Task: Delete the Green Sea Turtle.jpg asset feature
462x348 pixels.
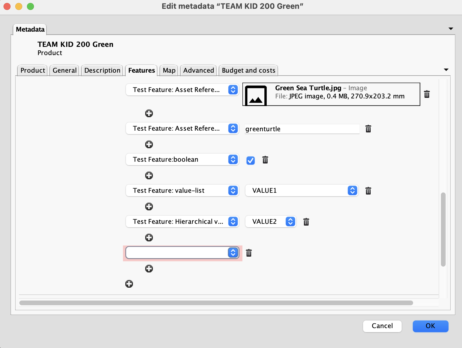Action: [x=427, y=94]
